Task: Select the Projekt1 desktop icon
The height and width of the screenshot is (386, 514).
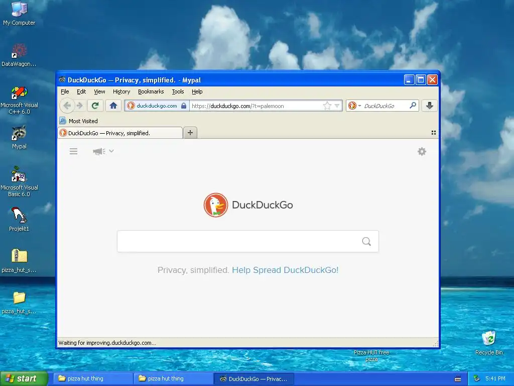Action: [x=19, y=219]
